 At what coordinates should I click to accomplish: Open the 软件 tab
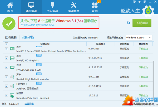pos(95,7)
